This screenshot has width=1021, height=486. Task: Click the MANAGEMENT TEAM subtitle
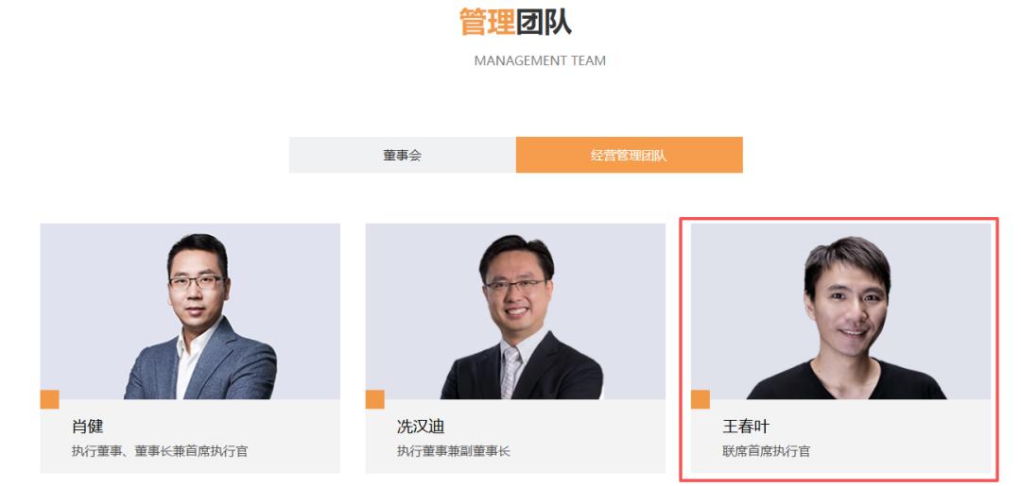point(540,61)
